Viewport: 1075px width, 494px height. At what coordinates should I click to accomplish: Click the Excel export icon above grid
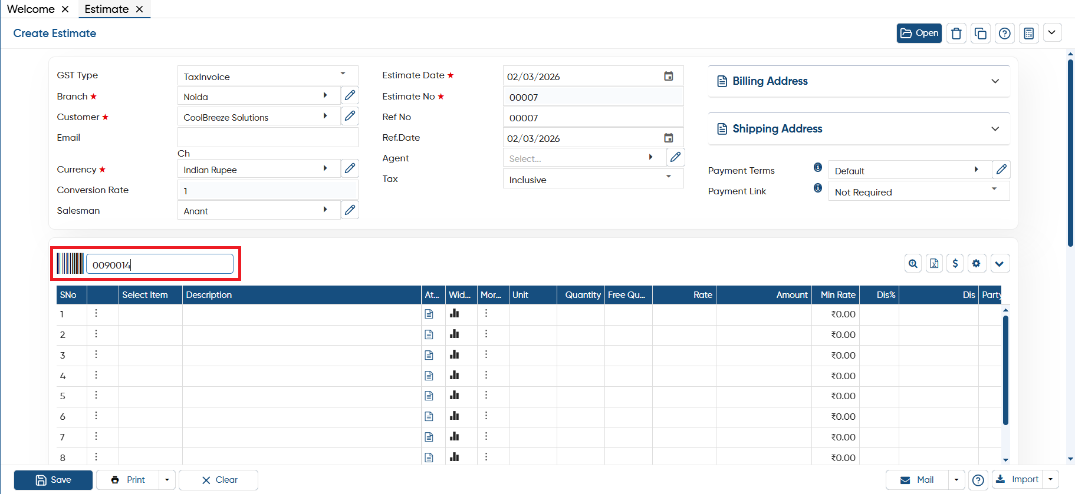click(x=934, y=264)
